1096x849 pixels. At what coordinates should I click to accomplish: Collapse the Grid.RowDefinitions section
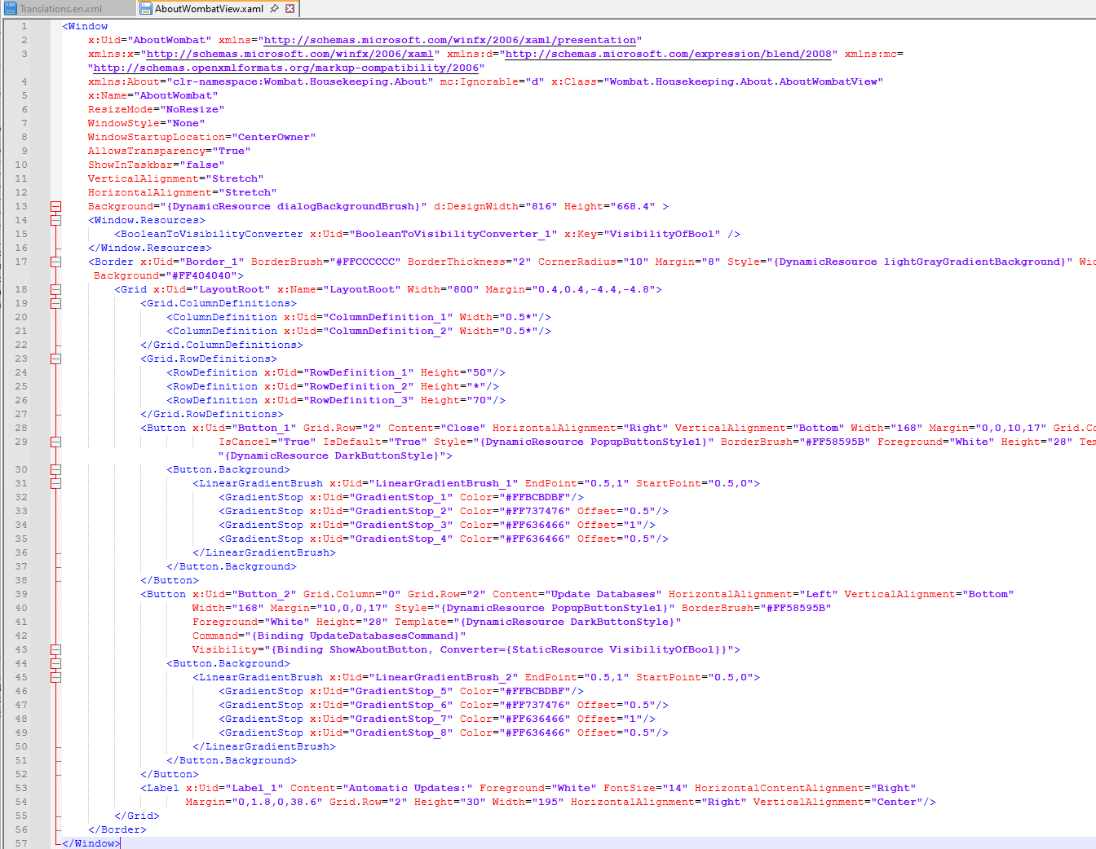point(55,359)
